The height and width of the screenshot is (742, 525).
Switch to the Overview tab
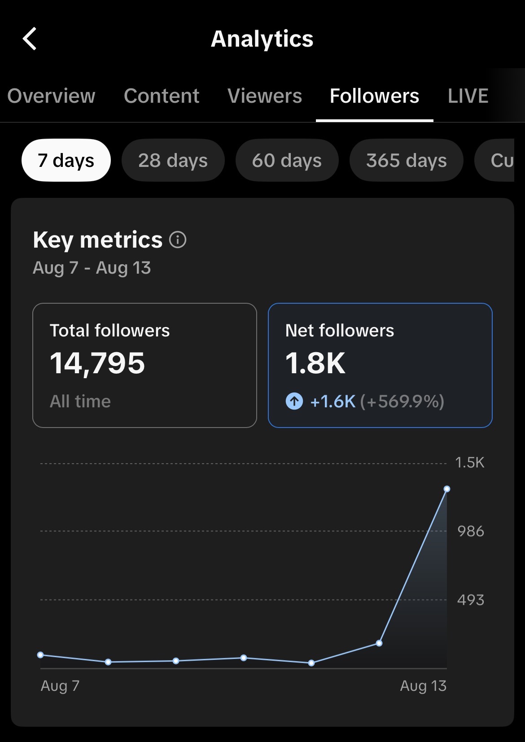point(51,96)
